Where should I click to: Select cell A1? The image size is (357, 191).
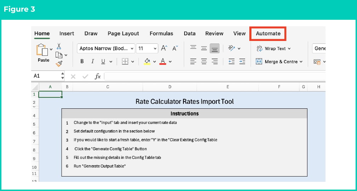[x=50, y=94]
